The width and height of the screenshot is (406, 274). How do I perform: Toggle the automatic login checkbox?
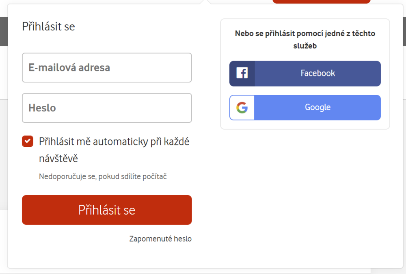(x=28, y=141)
